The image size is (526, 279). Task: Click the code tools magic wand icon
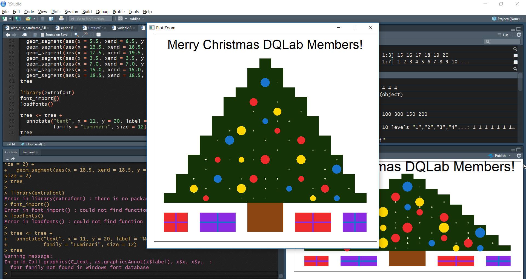pos(85,35)
